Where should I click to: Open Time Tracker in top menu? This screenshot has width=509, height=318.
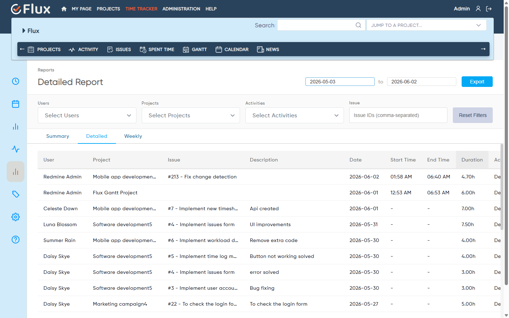click(x=141, y=9)
